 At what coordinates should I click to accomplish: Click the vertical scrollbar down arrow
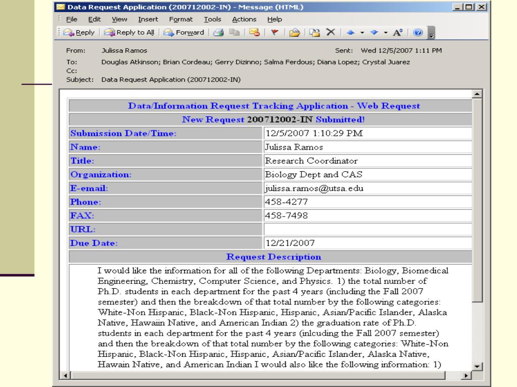[477, 366]
